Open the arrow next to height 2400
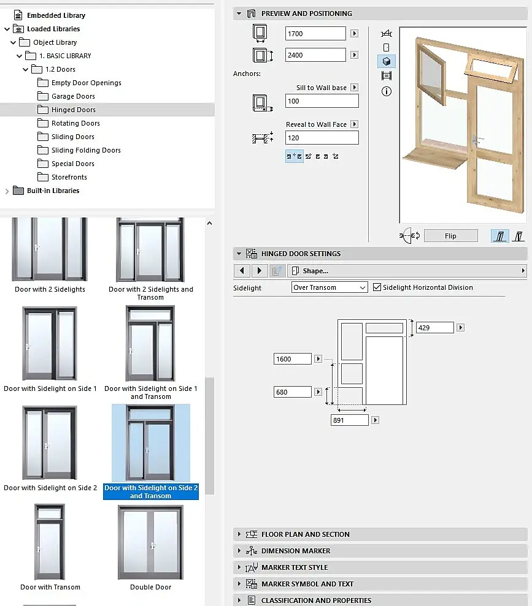This screenshot has height=606, width=532. pos(354,55)
